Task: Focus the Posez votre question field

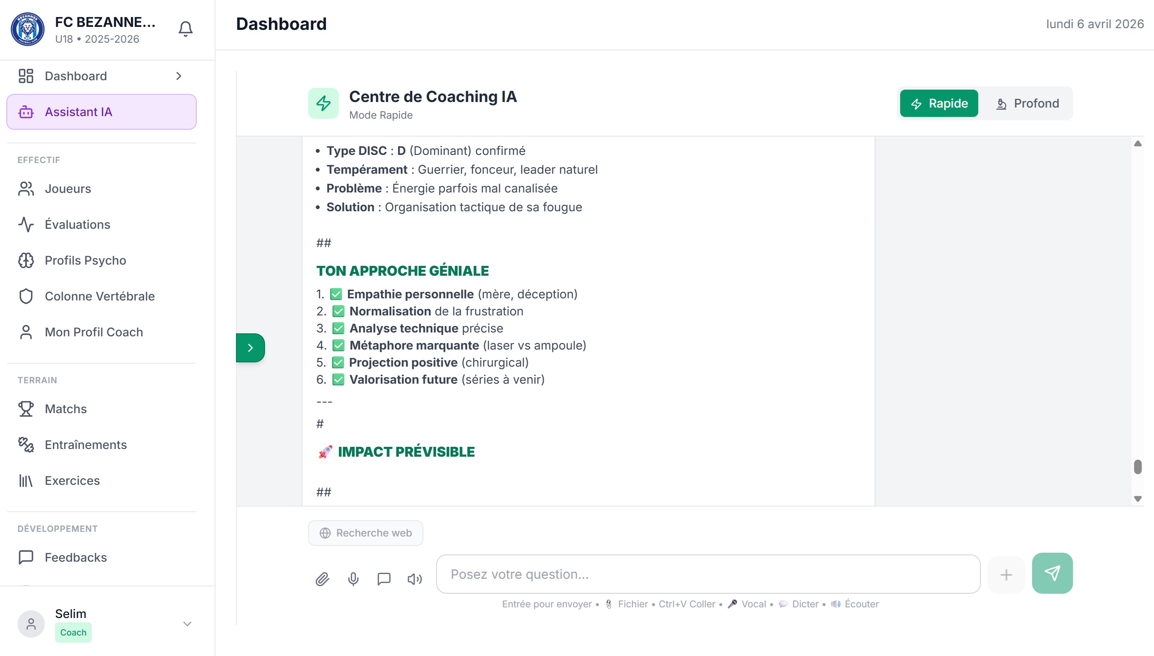Action: pyautogui.click(x=708, y=574)
